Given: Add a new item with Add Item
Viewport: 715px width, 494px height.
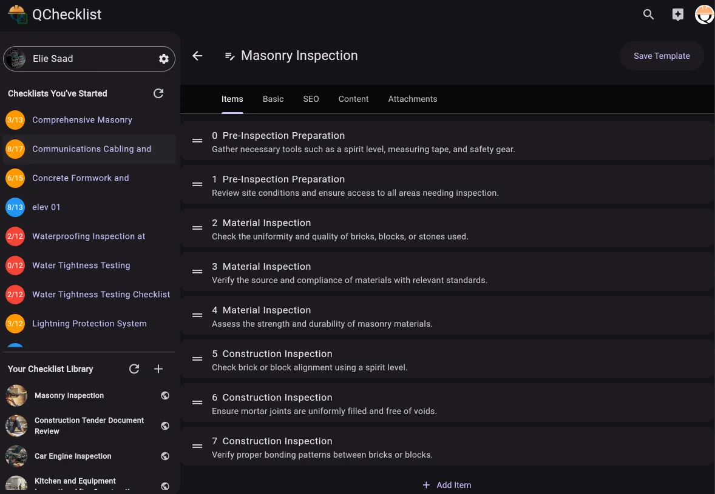Looking at the screenshot, I should tap(447, 485).
